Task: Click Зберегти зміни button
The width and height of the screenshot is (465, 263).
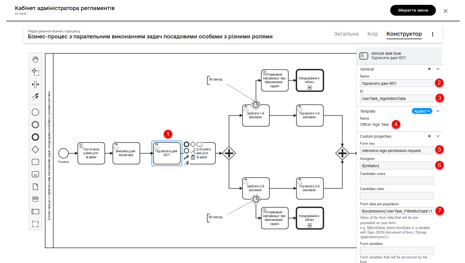Action: click(413, 10)
